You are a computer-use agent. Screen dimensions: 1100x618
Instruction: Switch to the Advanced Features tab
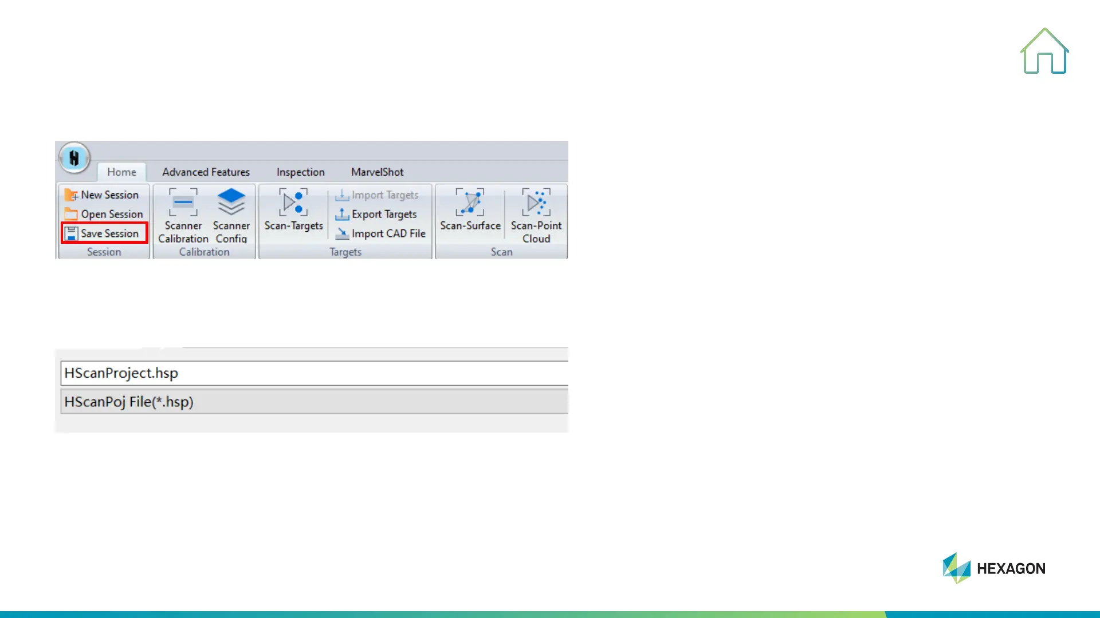pyautogui.click(x=206, y=172)
